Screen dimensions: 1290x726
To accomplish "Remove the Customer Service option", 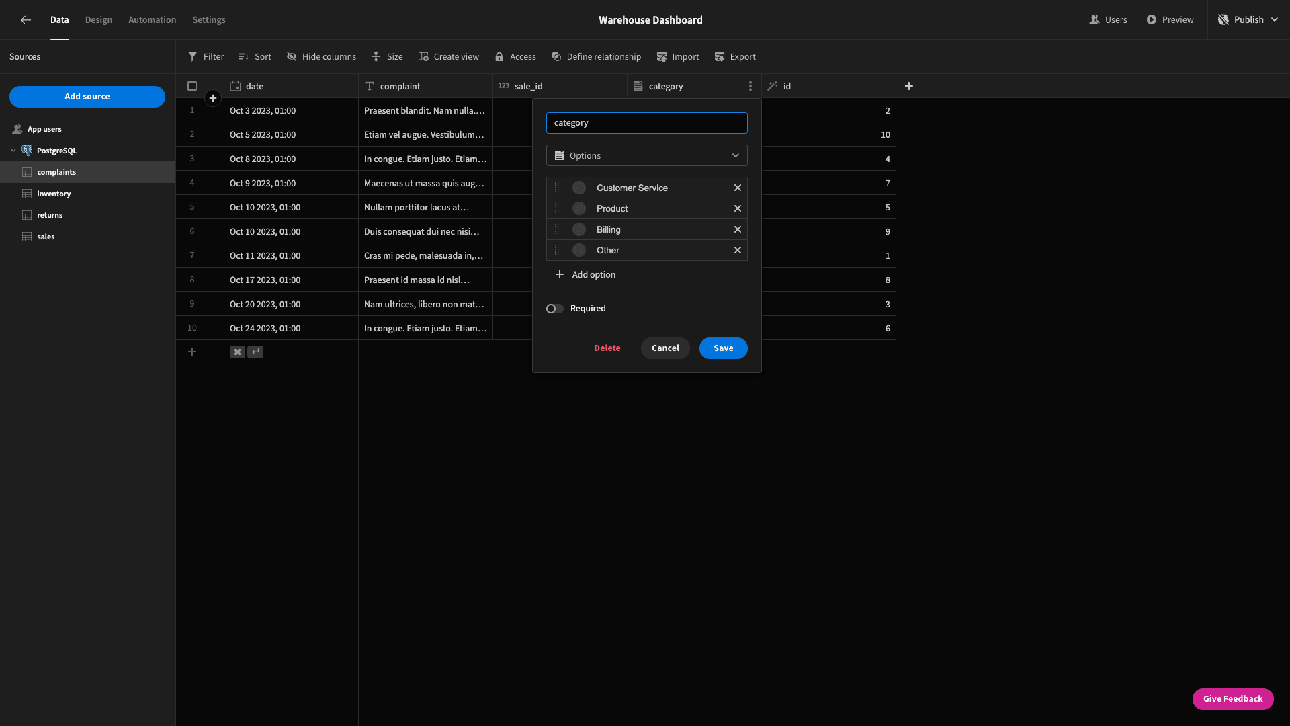I will pyautogui.click(x=738, y=188).
